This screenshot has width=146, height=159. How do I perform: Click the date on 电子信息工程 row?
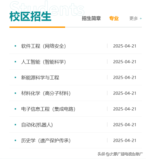(x=124, y=109)
